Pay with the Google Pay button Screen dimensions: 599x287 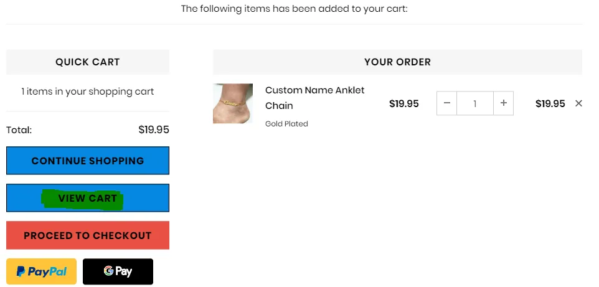point(118,271)
